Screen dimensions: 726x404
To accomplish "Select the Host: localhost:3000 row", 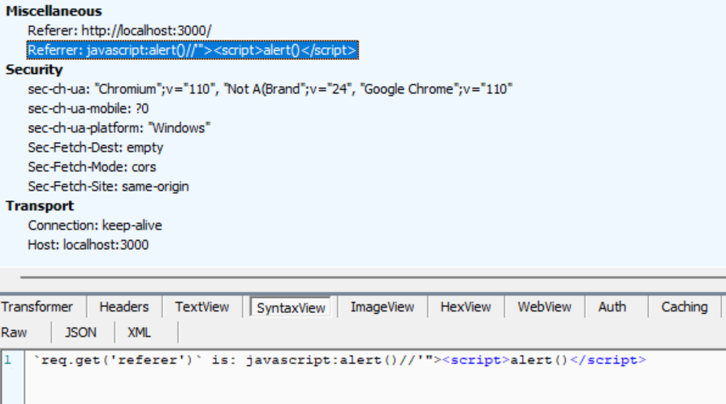I will click(88, 244).
